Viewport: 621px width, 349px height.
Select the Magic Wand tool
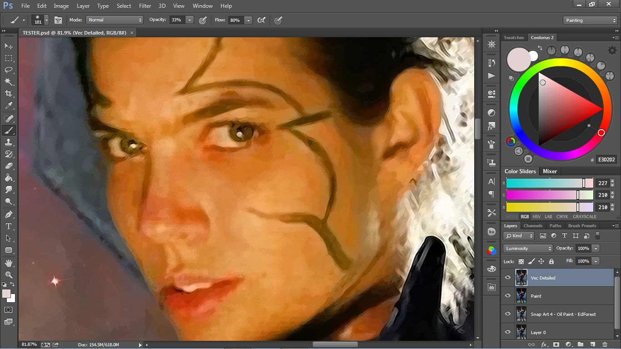pos(9,82)
